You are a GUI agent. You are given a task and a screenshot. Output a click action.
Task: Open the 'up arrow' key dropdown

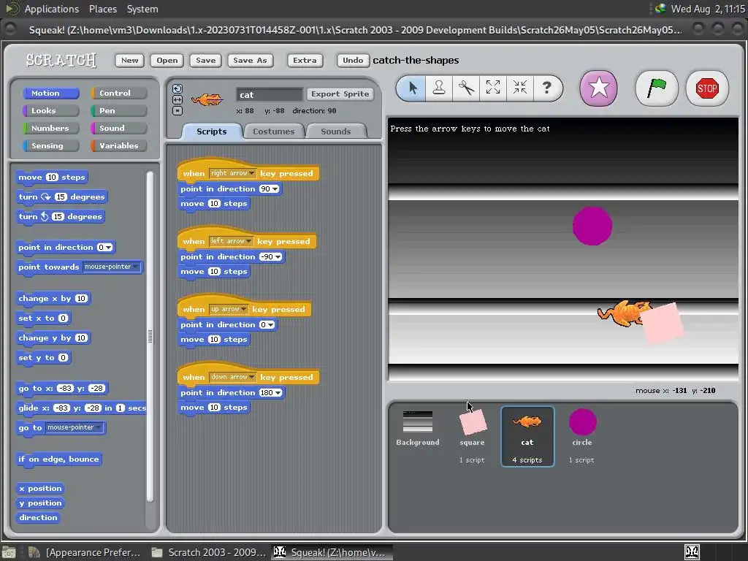[x=229, y=310]
